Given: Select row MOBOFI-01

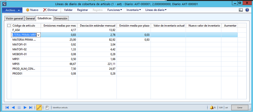Looking at the screenshot, I should point(124,54).
